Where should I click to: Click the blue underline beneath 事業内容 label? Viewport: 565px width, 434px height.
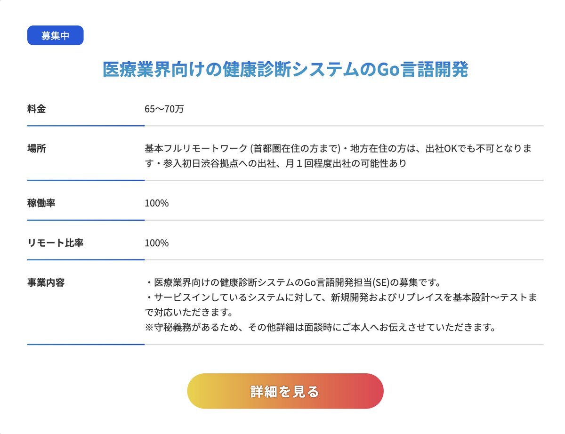86,344
